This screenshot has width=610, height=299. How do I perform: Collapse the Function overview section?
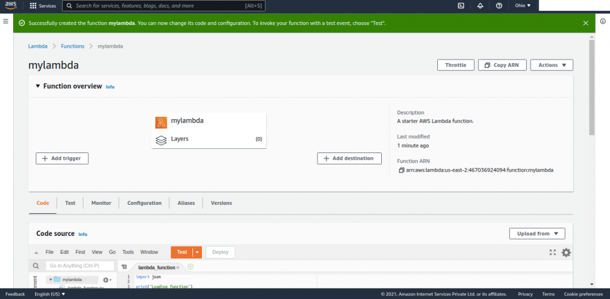(x=38, y=86)
